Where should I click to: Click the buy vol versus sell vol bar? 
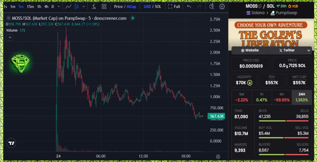(284, 137)
